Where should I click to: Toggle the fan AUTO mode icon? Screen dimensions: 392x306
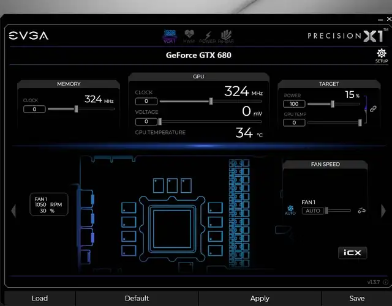coord(290,211)
